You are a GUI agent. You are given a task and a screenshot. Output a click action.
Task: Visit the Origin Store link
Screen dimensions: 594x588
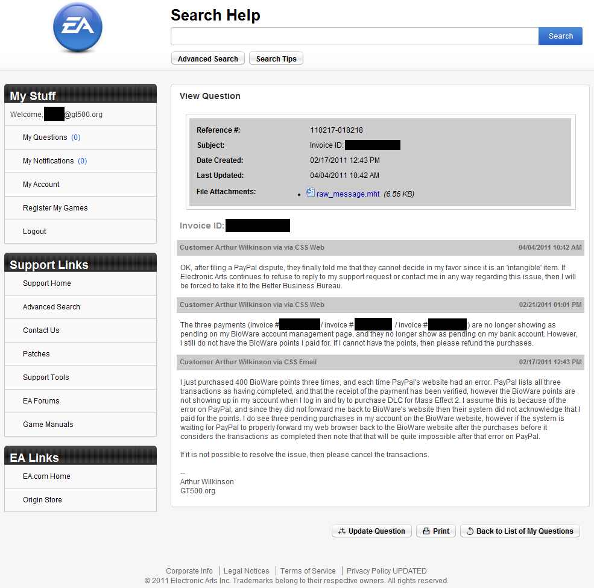tap(42, 500)
